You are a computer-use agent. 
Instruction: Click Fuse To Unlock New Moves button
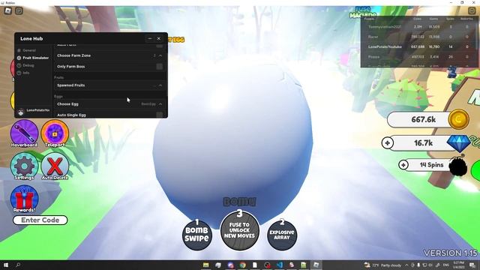pyautogui.click(x=239, y=230)
